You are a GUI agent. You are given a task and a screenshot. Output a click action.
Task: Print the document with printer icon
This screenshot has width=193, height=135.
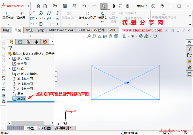74,6
